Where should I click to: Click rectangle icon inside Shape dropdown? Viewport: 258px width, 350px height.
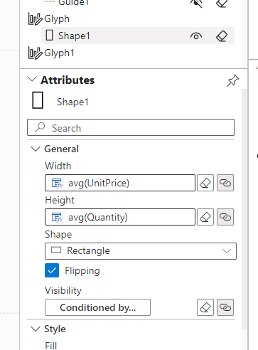coord(56,250)
